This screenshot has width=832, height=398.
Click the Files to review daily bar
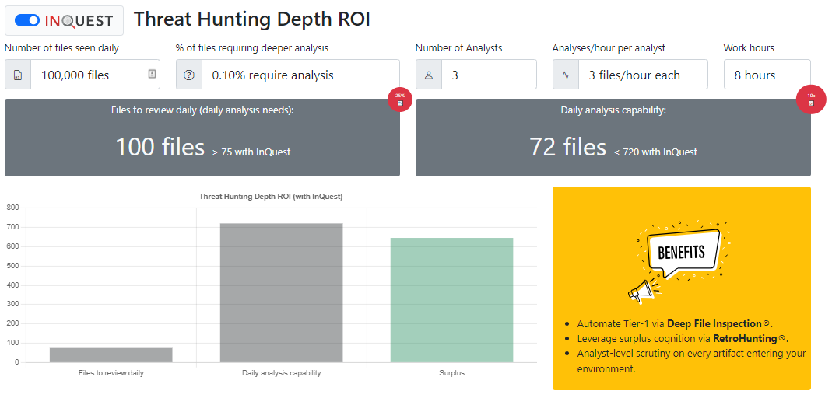coord(111,355)
